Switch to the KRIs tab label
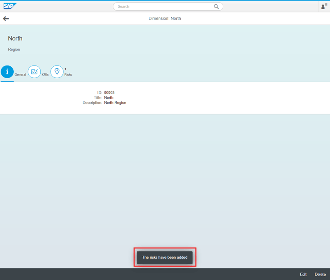 pos(45,75)
